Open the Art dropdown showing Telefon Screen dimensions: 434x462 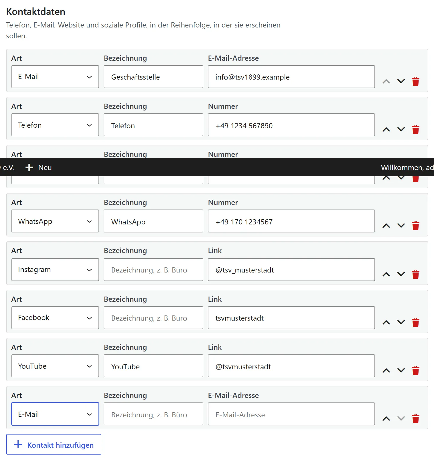pyautogui.click(x=55, y=125)
